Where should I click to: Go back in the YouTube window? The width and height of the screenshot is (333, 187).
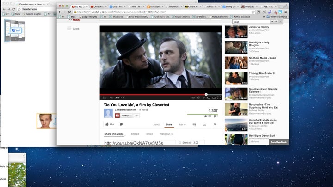click(60, 12)
